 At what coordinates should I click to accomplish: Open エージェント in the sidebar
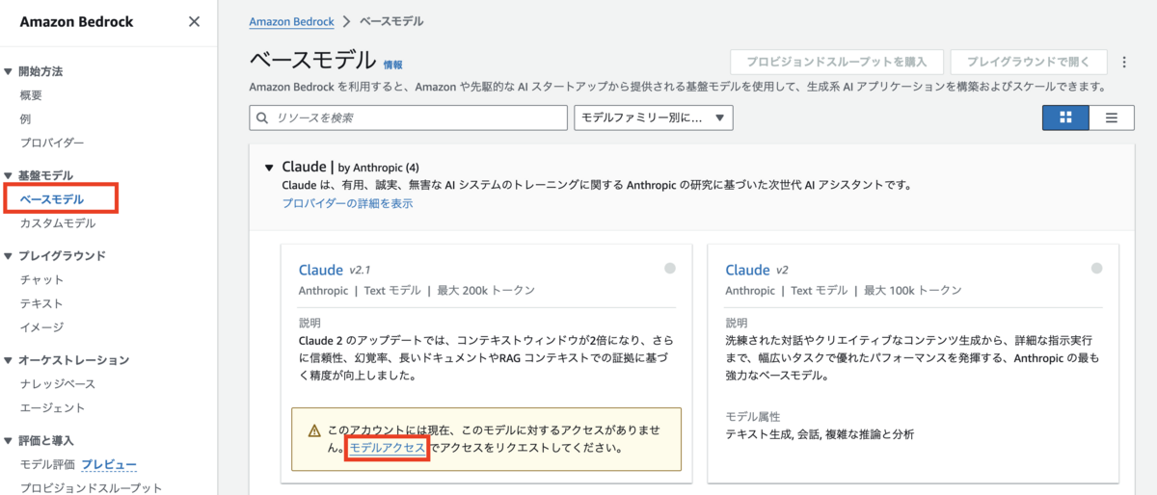tap(52, 407)
